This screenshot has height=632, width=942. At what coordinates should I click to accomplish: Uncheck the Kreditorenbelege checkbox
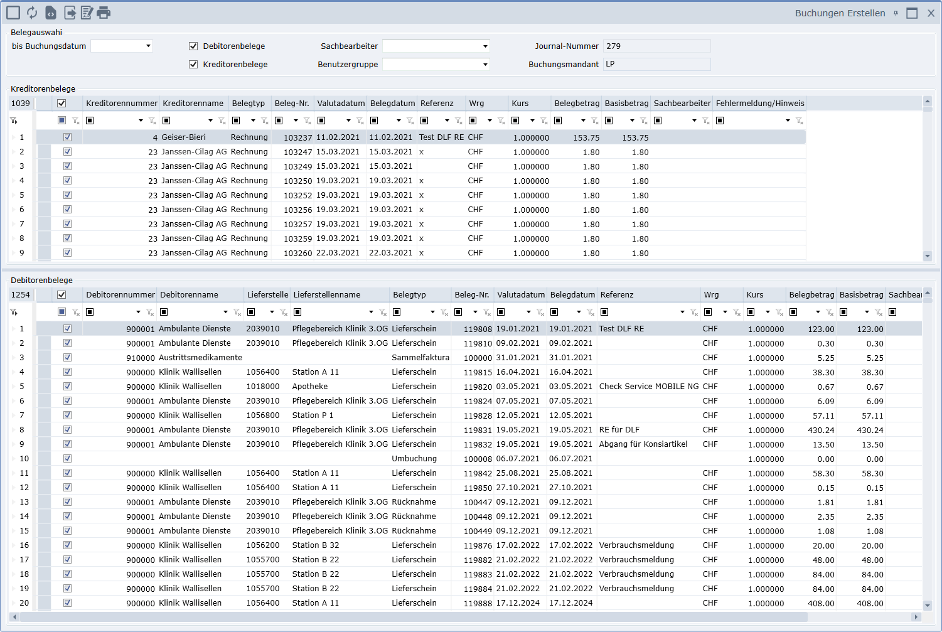click(x=193, y=64)
